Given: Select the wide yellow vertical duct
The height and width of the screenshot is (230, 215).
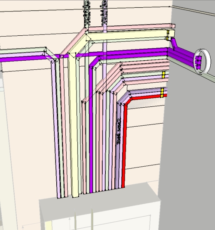Looking at the screenshot, I should click(74, 124).
